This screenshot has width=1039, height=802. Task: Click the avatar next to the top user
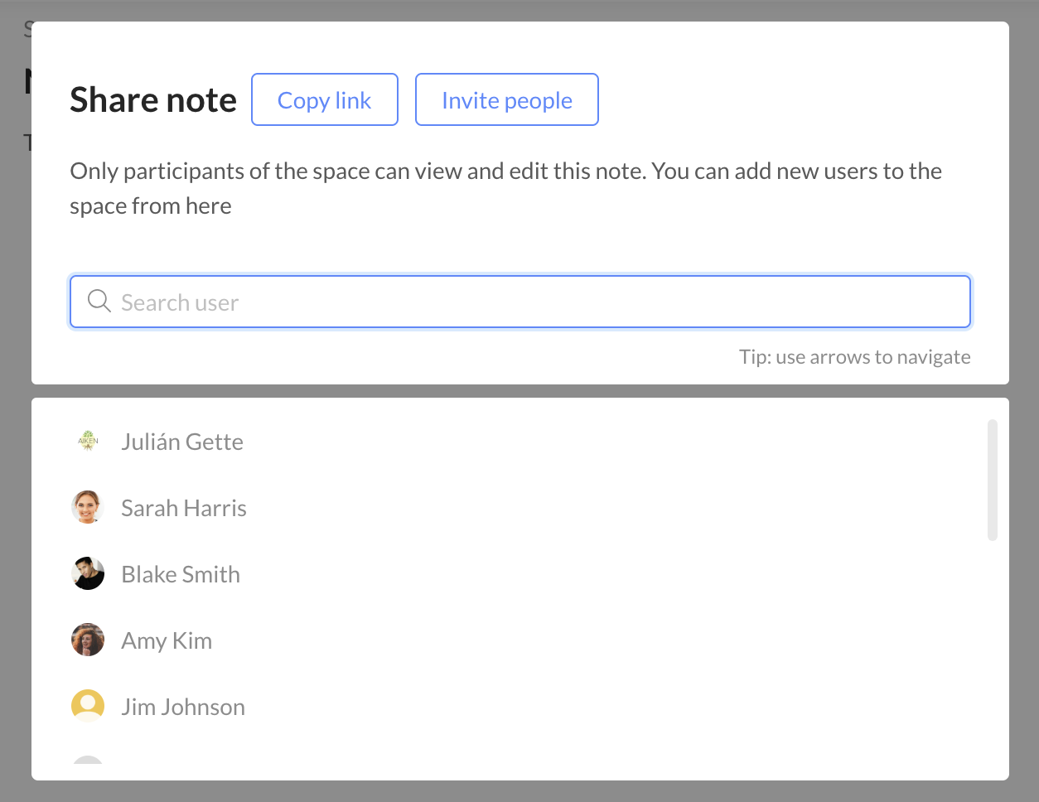click(x=88, y=441)
